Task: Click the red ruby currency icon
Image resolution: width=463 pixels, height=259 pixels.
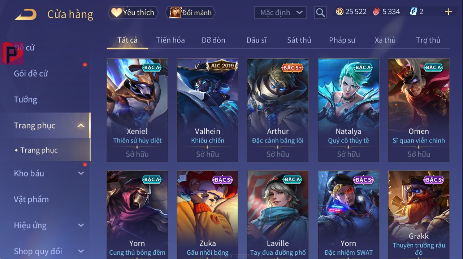Action: [x=376, y=12]
